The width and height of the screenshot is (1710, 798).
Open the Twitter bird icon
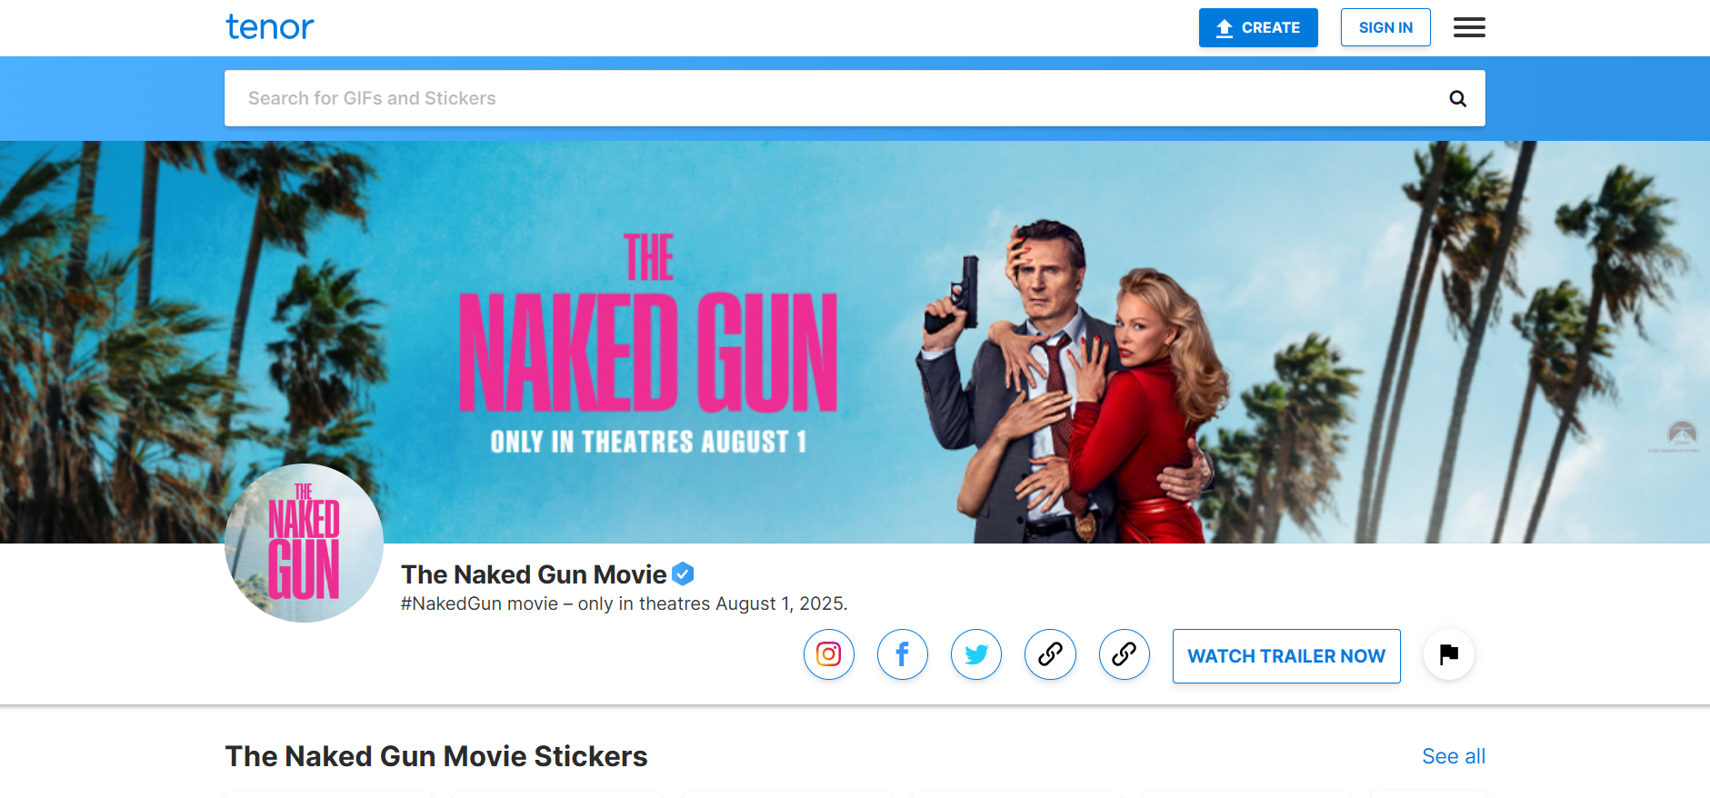coord(975,654)
